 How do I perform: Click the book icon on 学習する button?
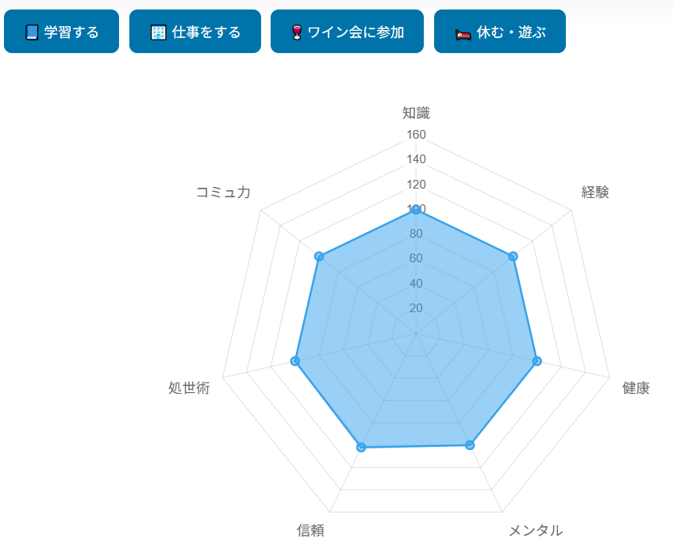32,32
